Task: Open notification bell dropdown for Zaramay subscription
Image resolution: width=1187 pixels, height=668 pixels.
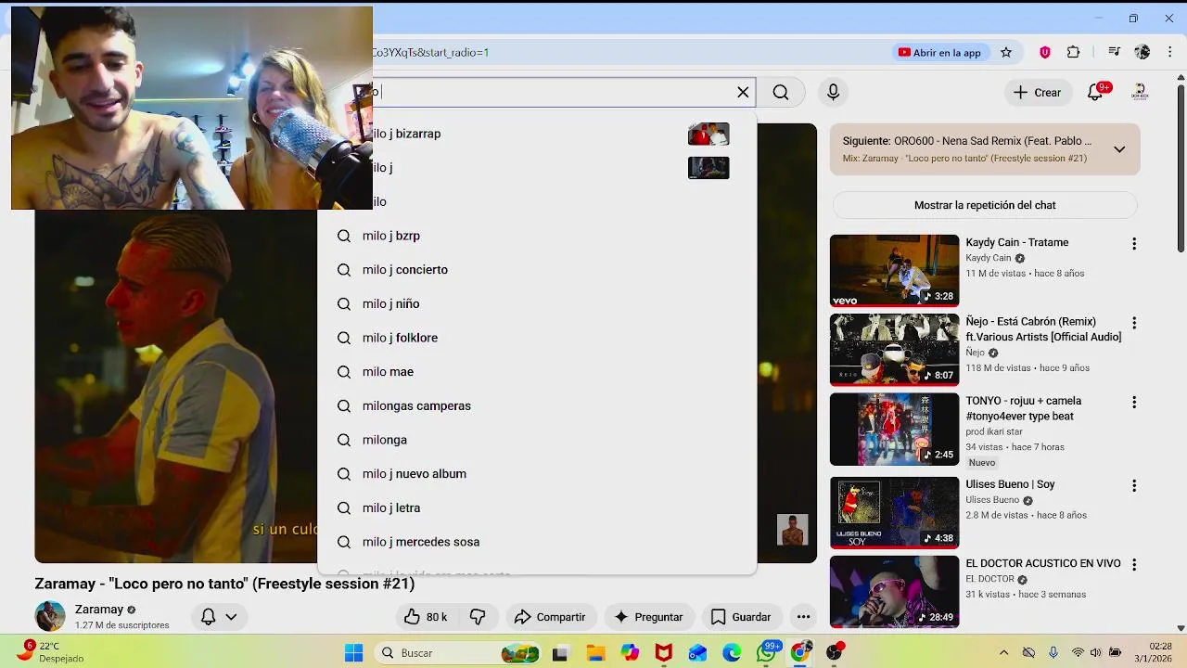Action: (220, 617)
